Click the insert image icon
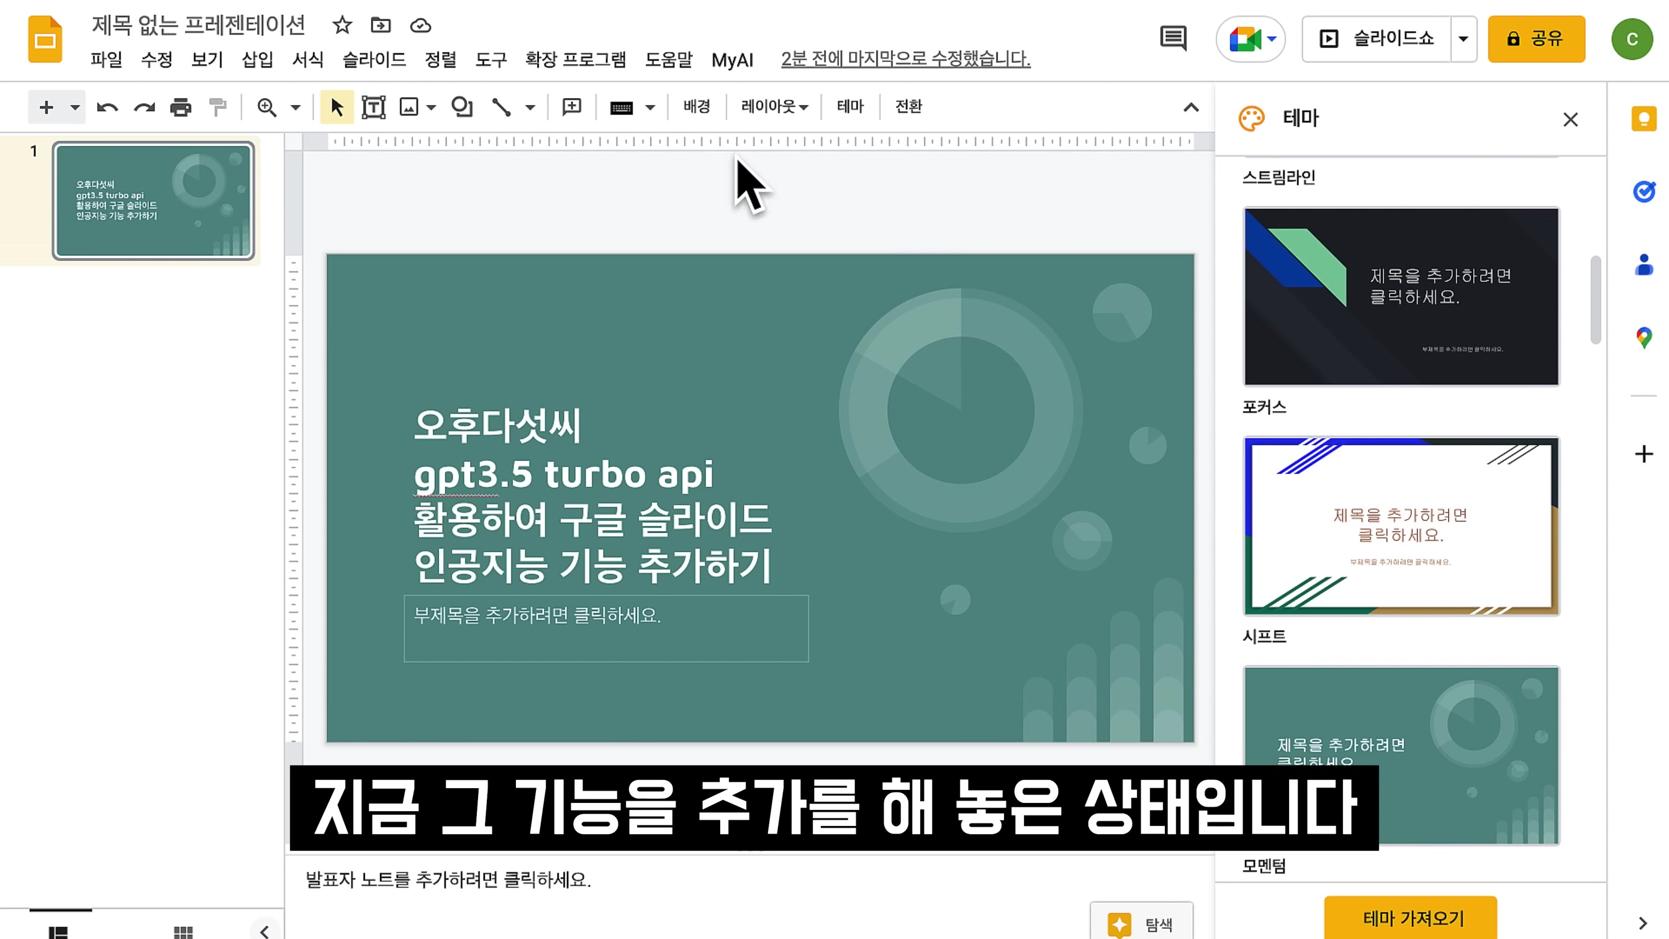The width and height of the screenshot is (1669, 939). [409, 107]
